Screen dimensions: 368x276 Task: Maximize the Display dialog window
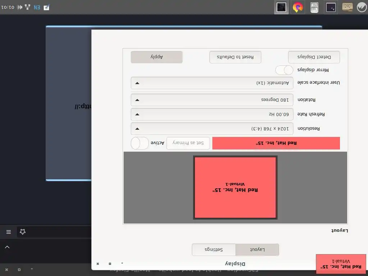(110, 264)
